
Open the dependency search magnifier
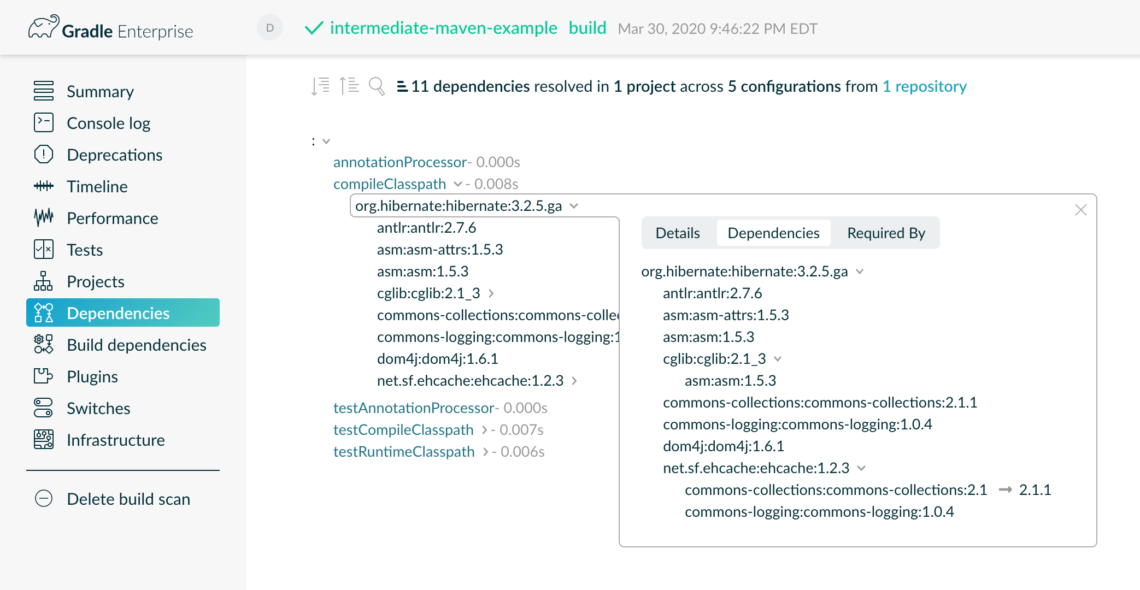pos(376,86)
